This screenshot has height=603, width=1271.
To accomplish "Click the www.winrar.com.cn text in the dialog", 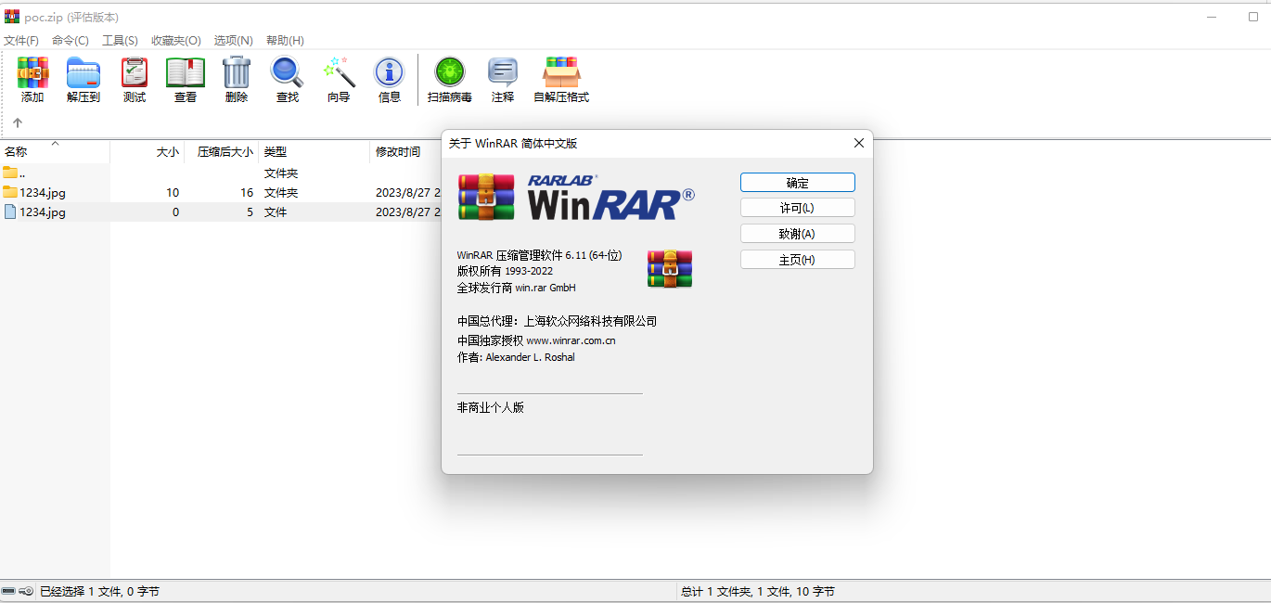I will point(571,340).
